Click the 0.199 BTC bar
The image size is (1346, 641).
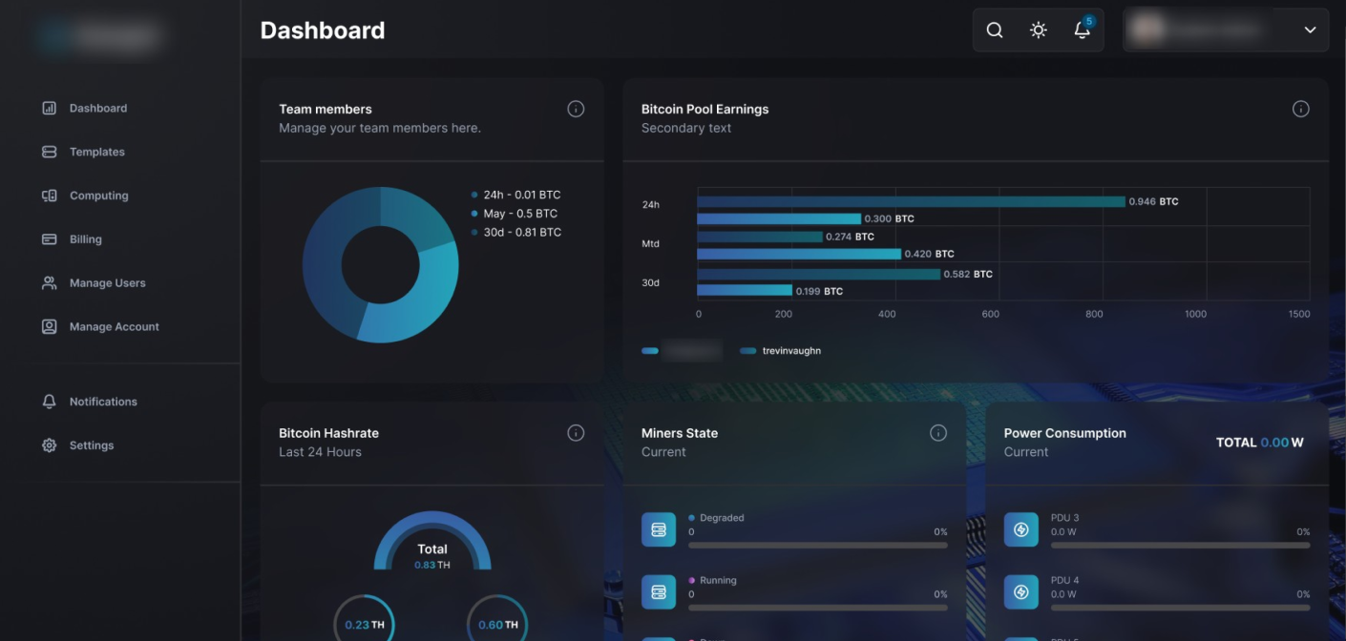point(745,290)
